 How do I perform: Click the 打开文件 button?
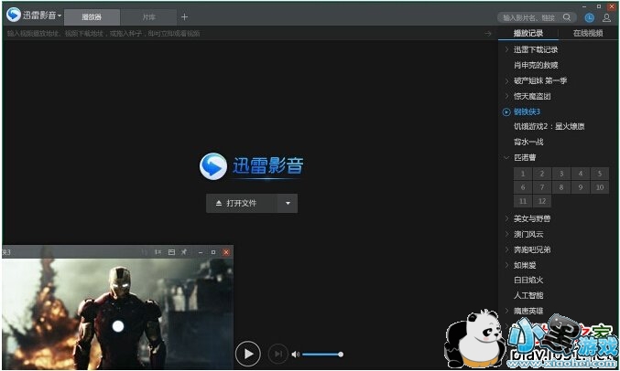tap(241, 203)
